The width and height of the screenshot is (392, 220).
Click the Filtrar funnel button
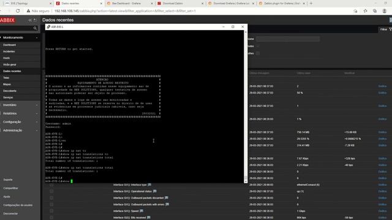tap(385, 29)
